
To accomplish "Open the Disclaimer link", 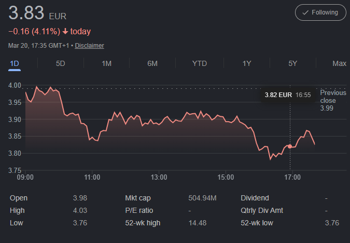I will (x=89, y=46).
